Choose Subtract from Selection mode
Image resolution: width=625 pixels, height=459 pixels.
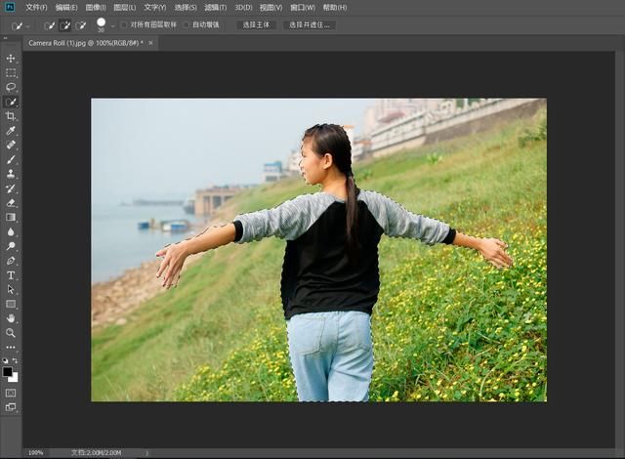(x=80, y=26)
